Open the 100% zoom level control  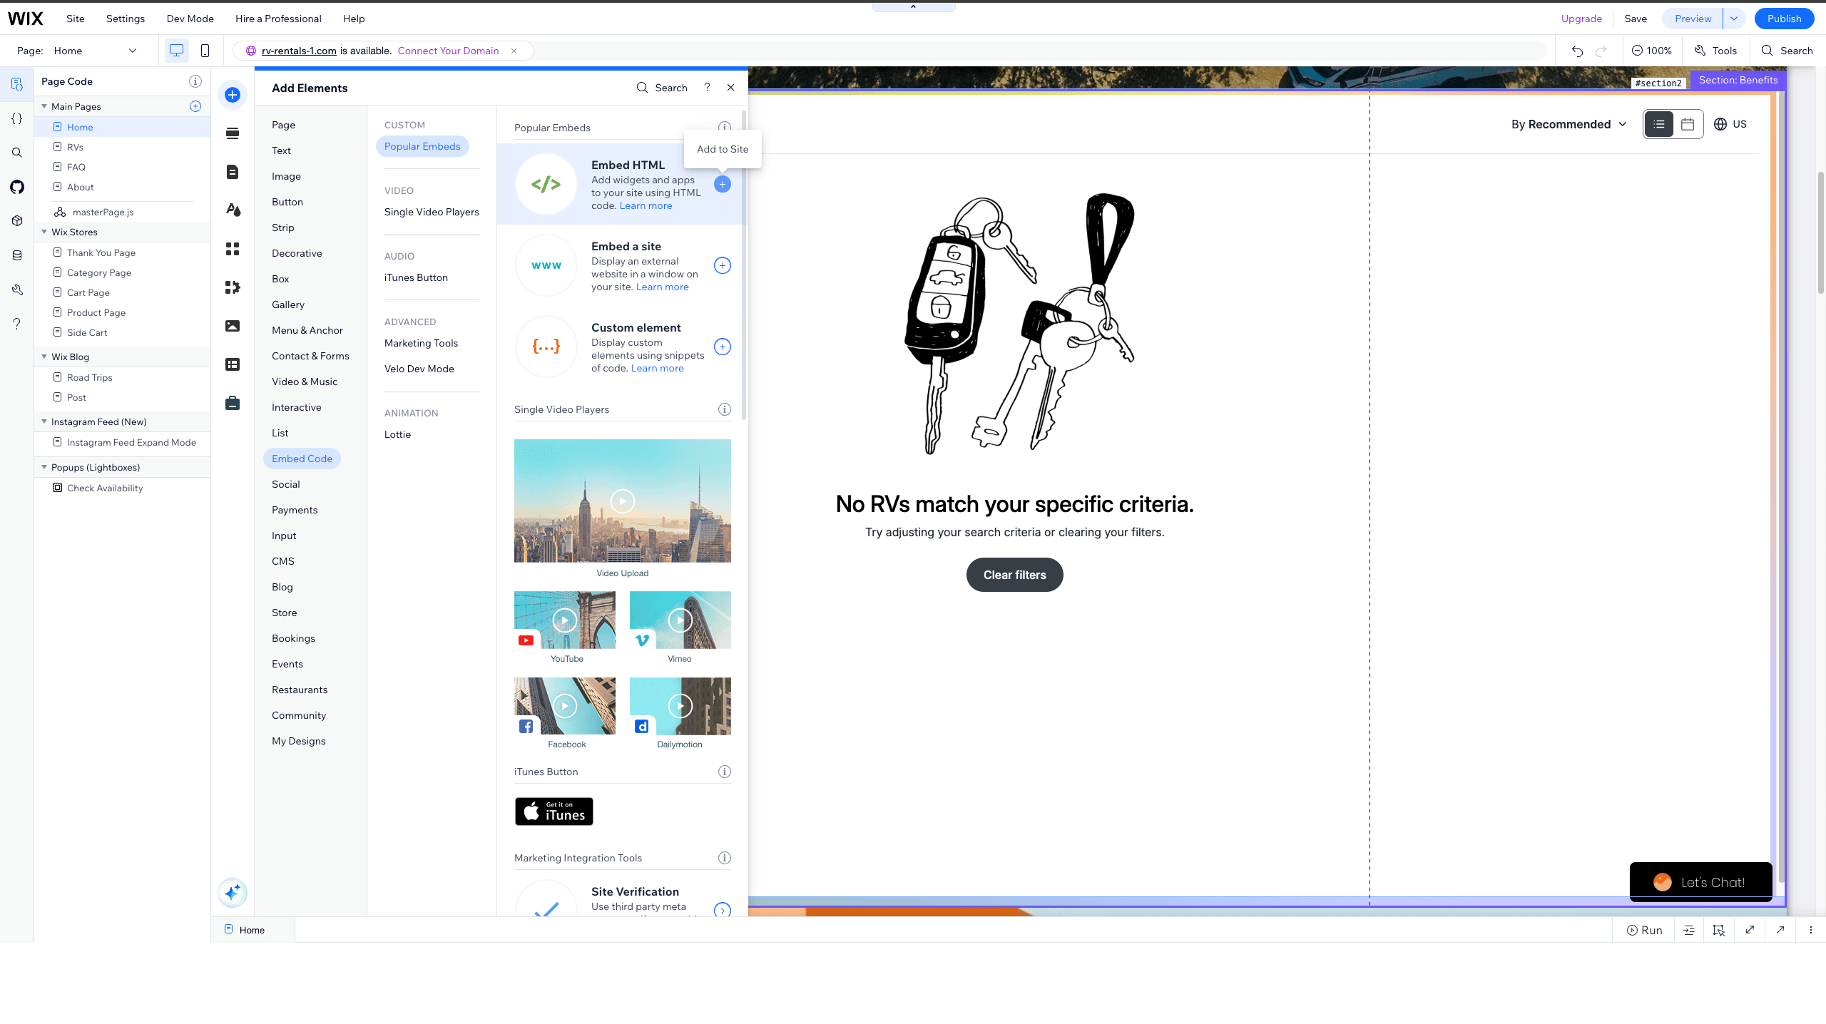[1651, 51]
